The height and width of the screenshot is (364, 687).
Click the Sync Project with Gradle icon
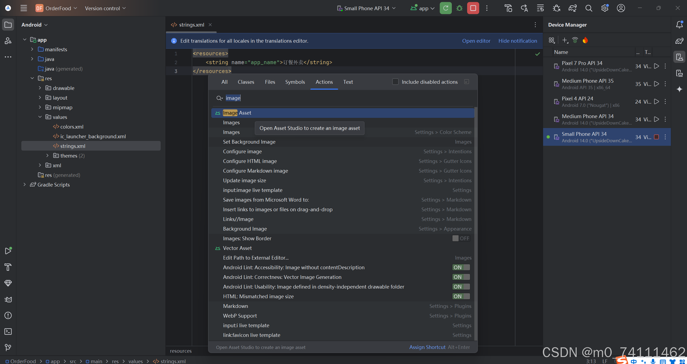[x=572, y=8]
